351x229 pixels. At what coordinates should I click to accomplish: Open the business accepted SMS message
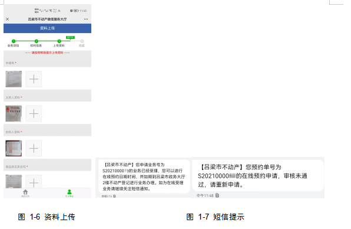[144, 176]
